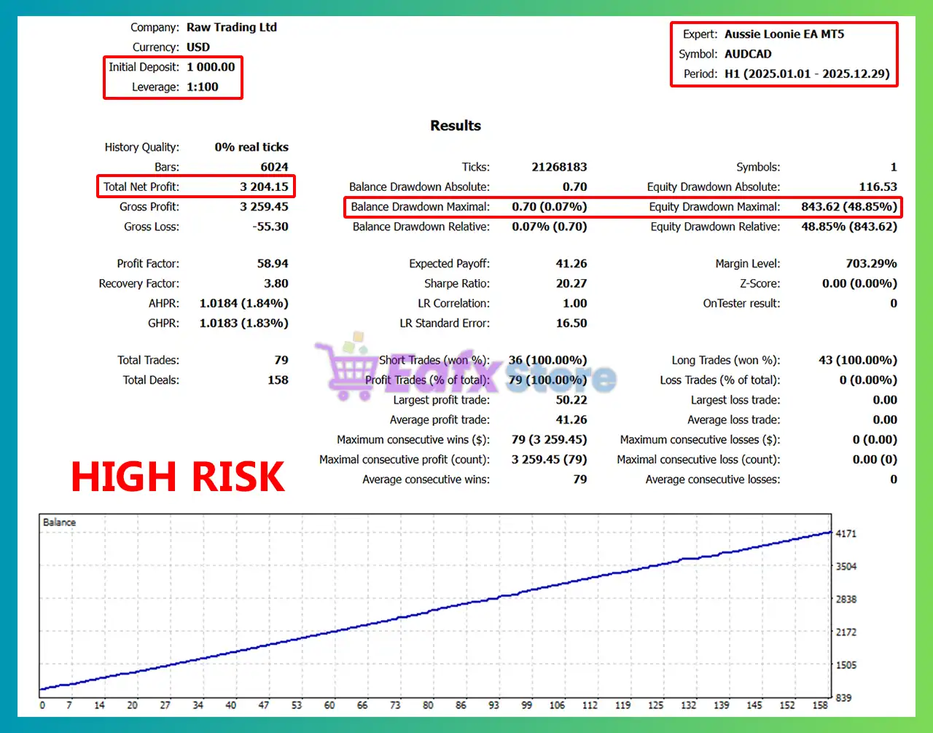Select the Balance chart label

pos(58,522)
